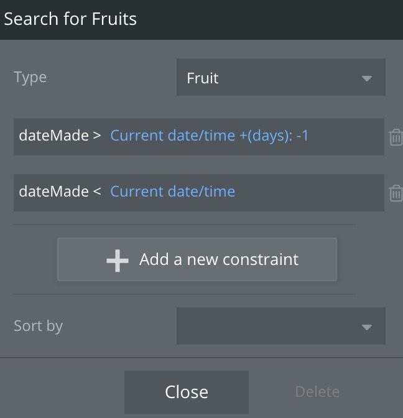
Task: Close the Search for Fruits dialog
Action: [x=187, y=392]
